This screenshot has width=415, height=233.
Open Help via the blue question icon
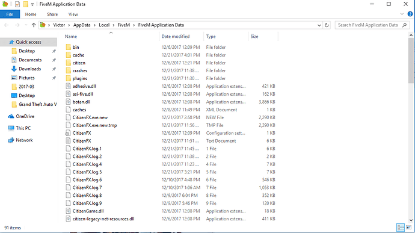pyautogui.click(x=410, y=14)
